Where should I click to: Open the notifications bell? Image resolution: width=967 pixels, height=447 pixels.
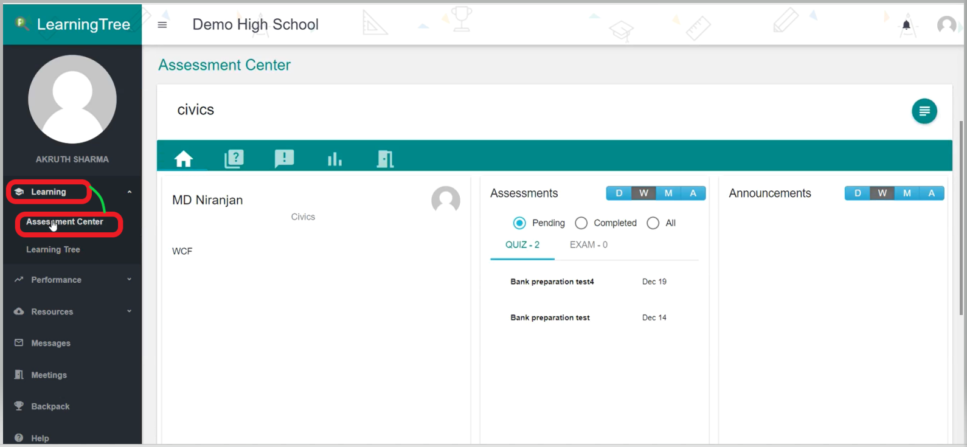906,25
